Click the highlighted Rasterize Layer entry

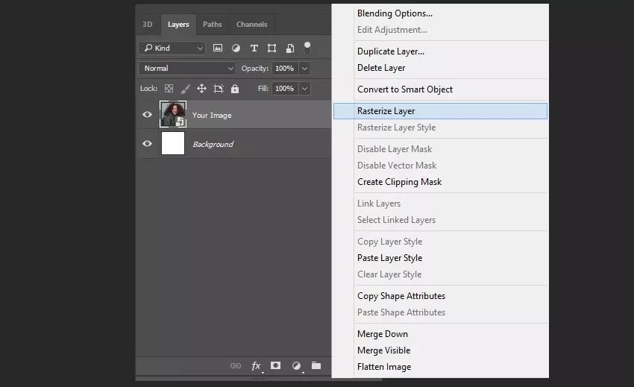(x=440, y=111)
